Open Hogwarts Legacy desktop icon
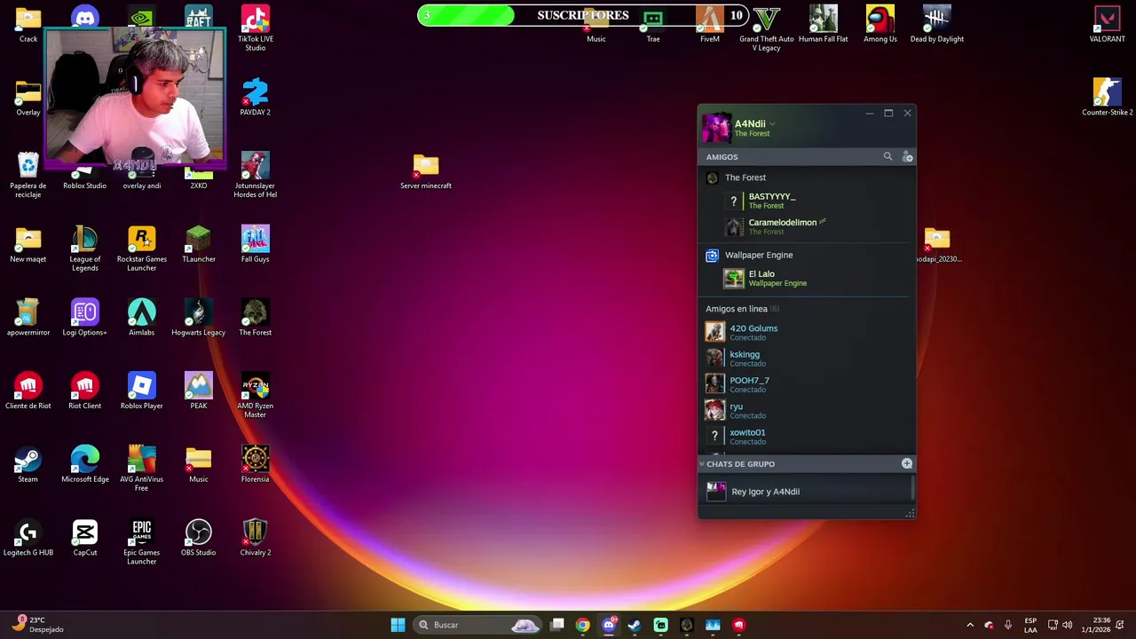Screen dimensions: 1136x639 (199, 318)
